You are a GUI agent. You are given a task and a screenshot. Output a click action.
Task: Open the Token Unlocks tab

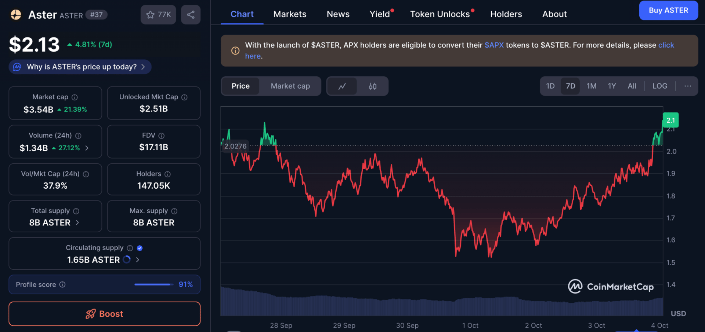pyautogui.click(x=440, y=14)
